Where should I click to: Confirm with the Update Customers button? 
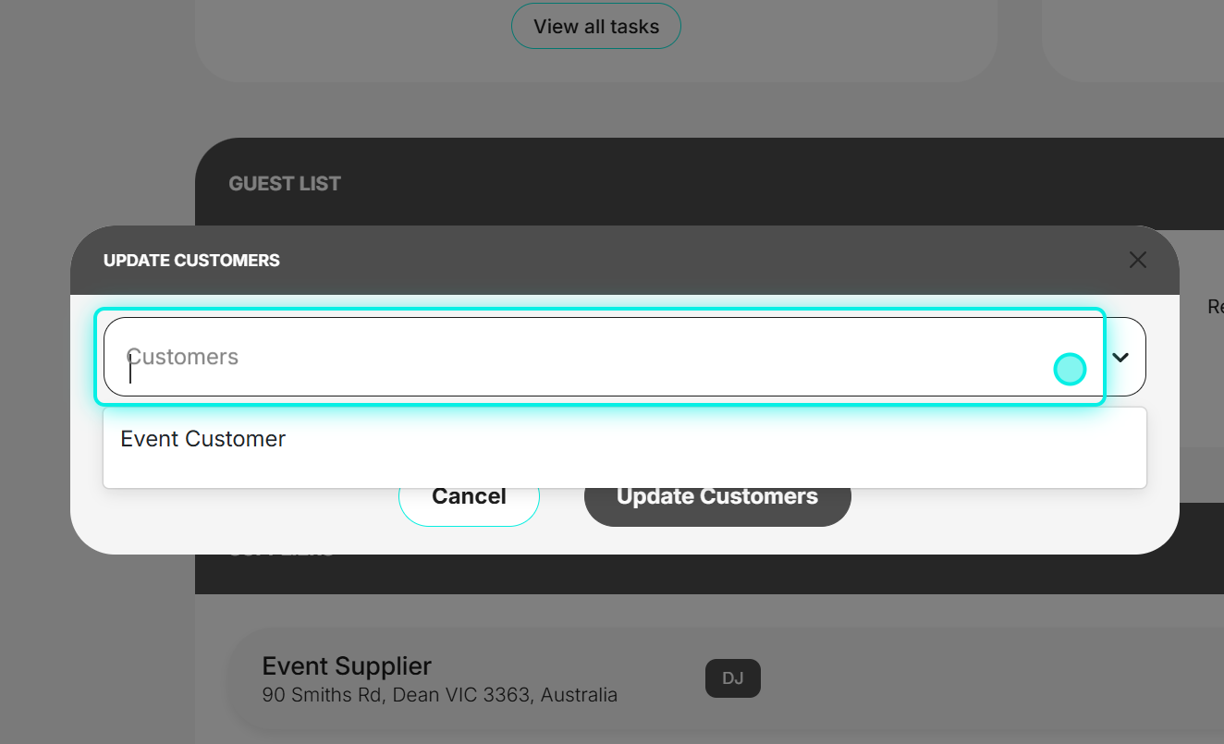[717, 496]
